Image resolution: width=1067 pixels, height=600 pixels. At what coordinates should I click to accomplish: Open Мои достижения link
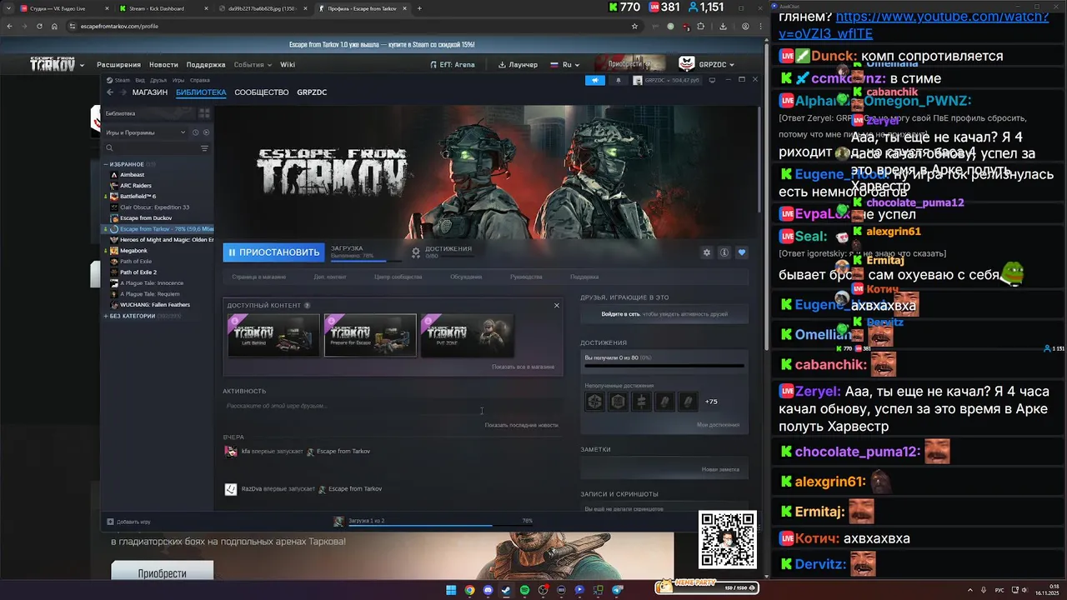point(718,425)
